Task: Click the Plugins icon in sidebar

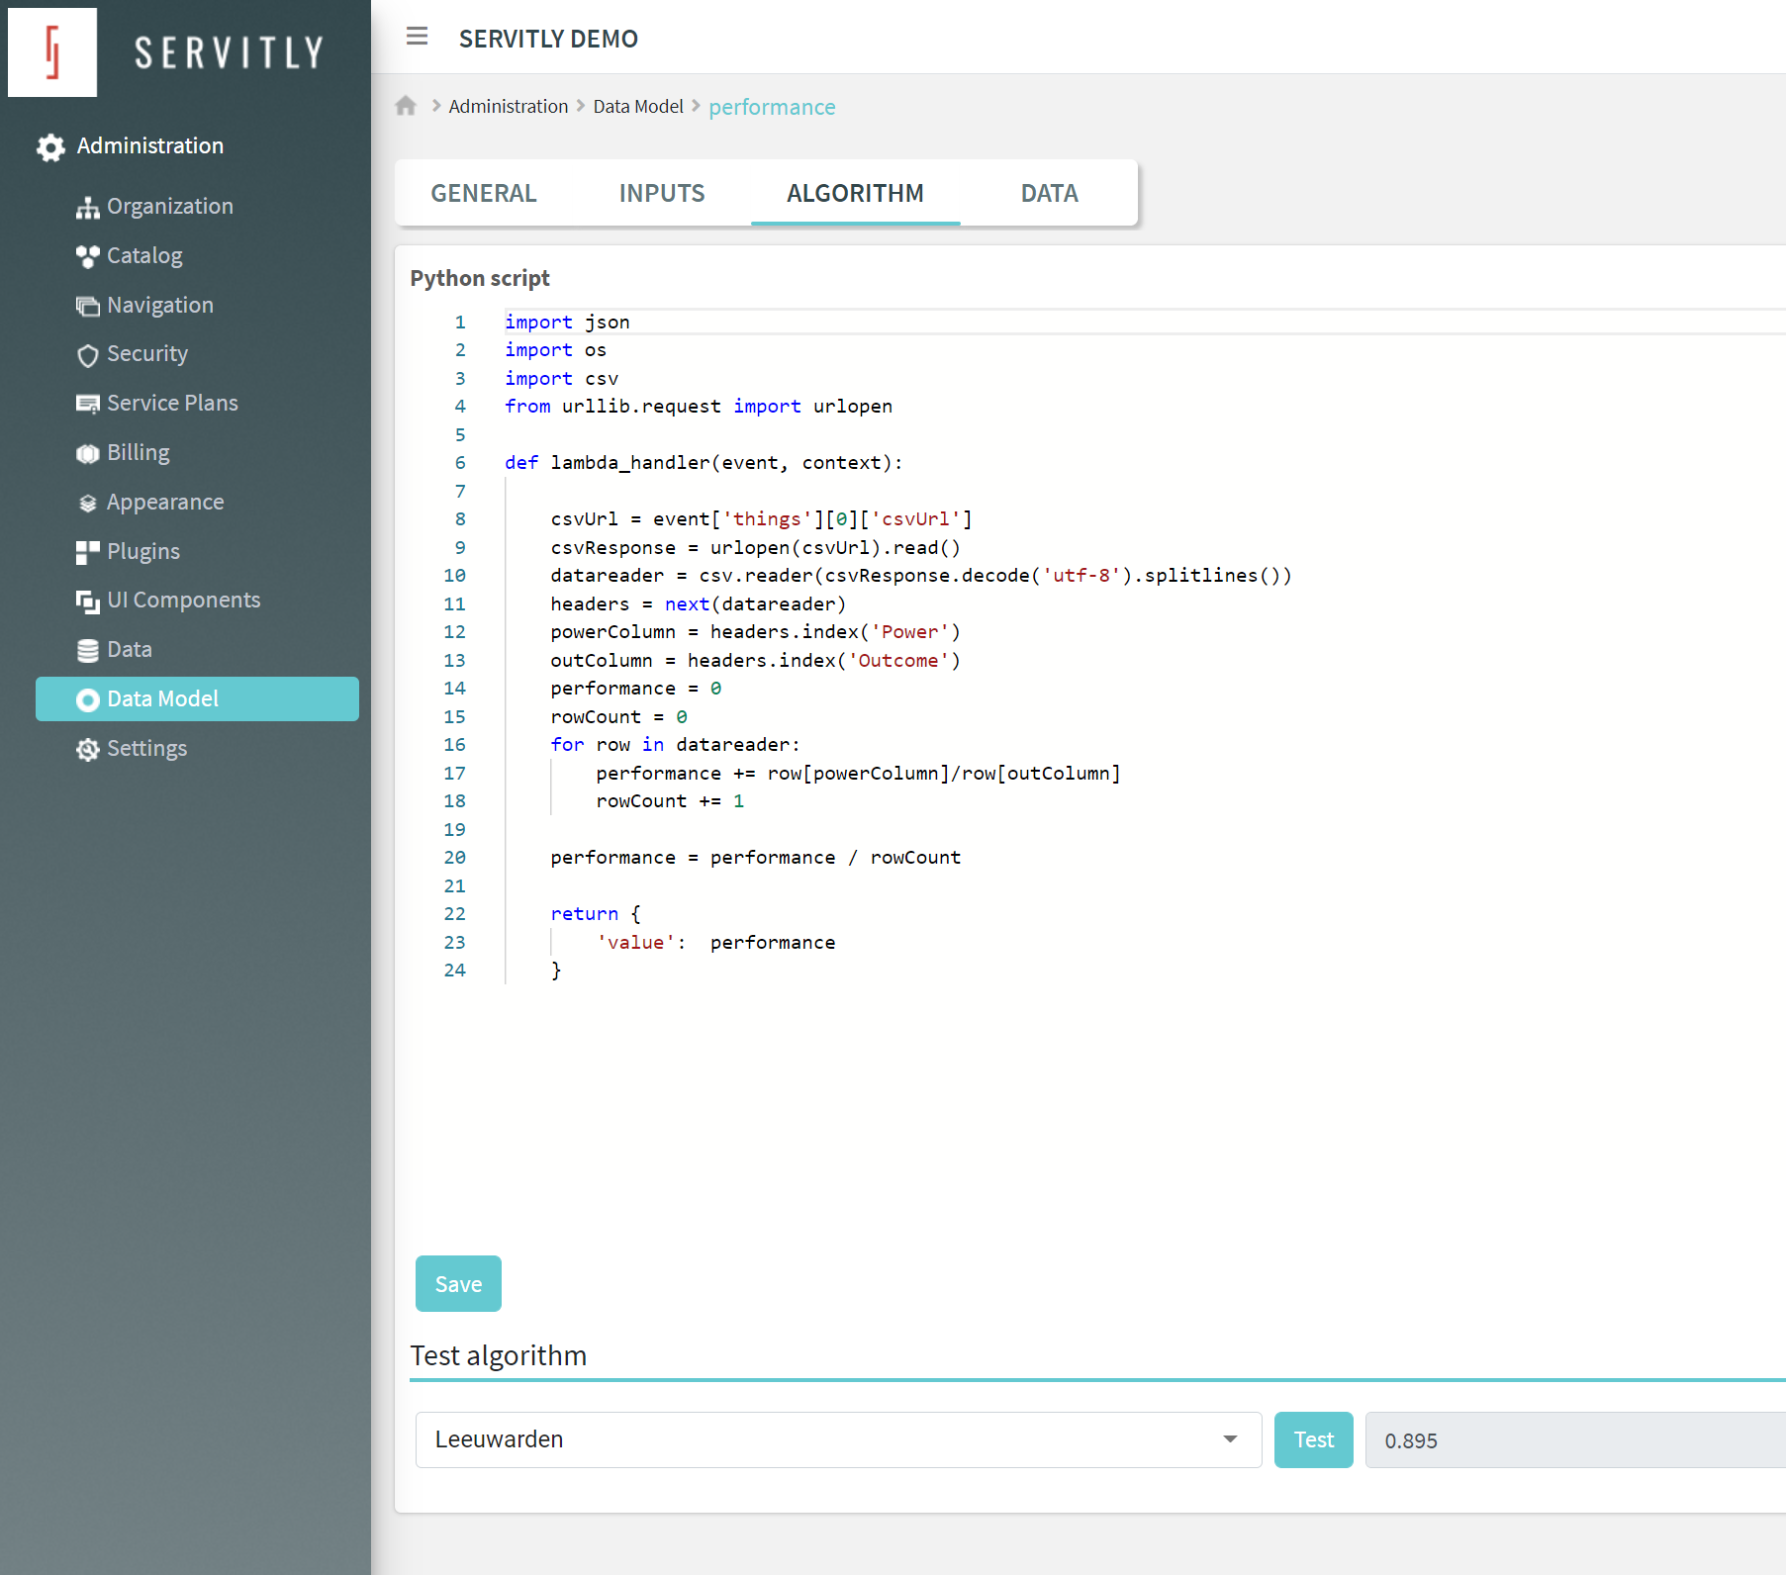Action: coord(88,552)
